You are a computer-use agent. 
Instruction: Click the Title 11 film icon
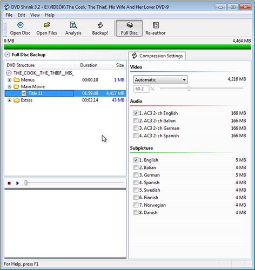coord(24,93)
